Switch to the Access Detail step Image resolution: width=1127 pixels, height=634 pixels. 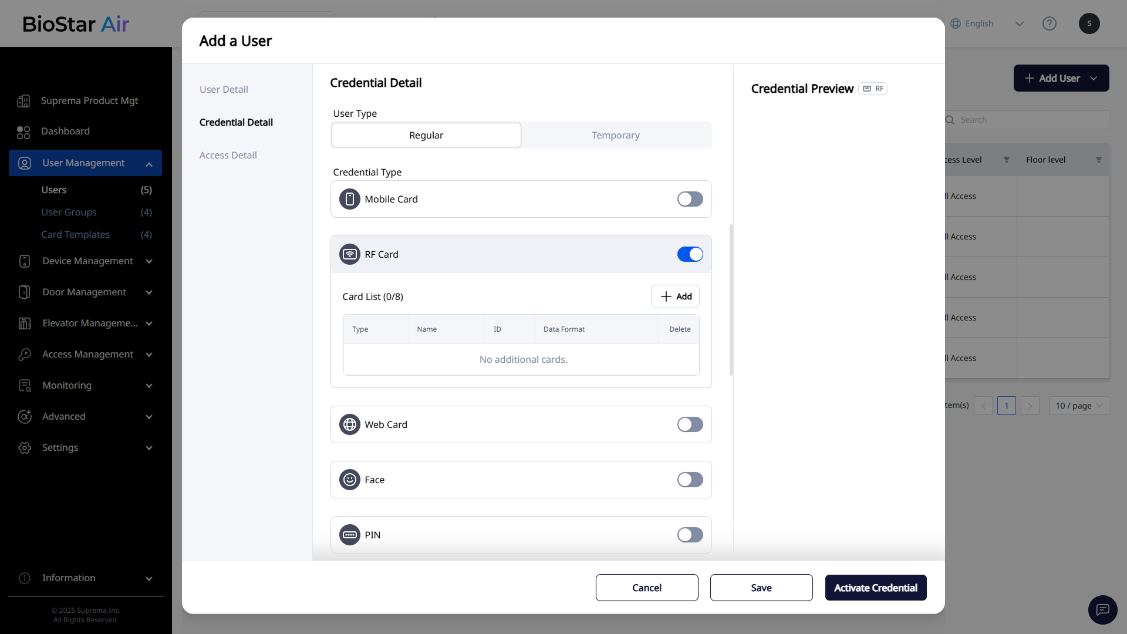coord(228,155)
